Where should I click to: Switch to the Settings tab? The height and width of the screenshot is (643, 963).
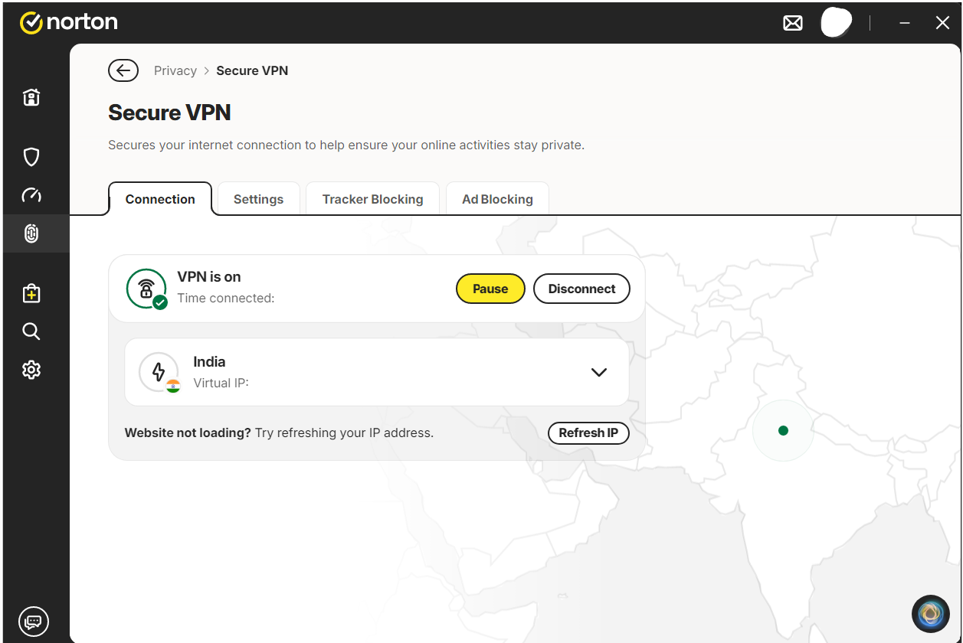click(x=258, y=199)
